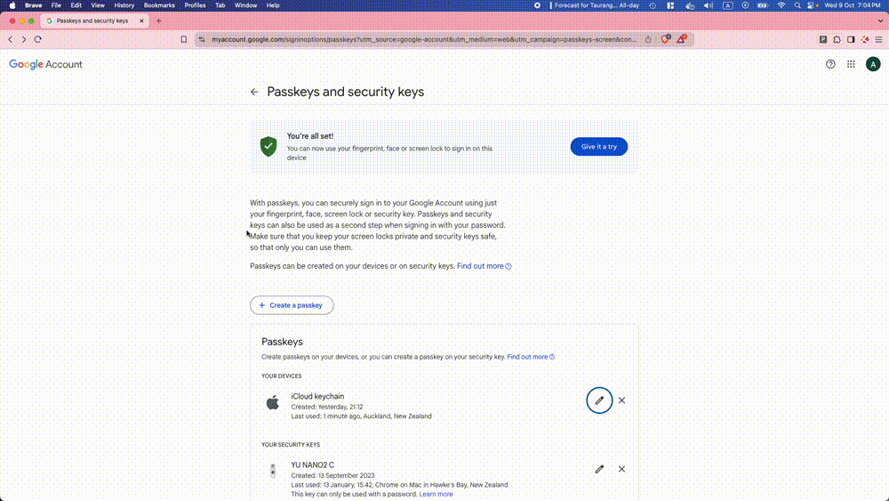This screenshot has height=501, width=889.
Task: Open the Bookmarks menu
Action: [x=159, y=5]
